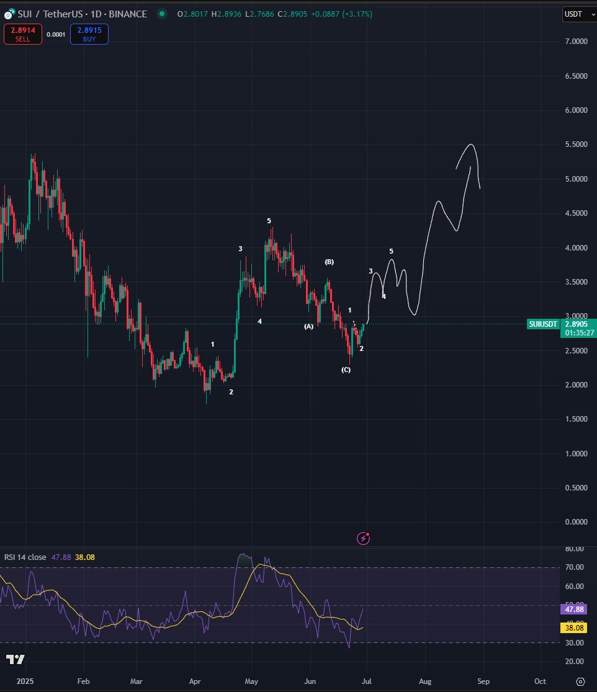Open the RSI 14 close indicator legend
The height and width of the screenshot is (692, 597).
pyautogui.click(x=25, y=557)
